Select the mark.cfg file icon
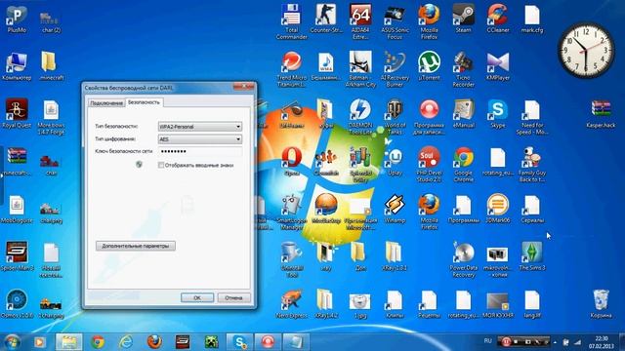Viewport: 625px width, 351px height. click(532, 19)
